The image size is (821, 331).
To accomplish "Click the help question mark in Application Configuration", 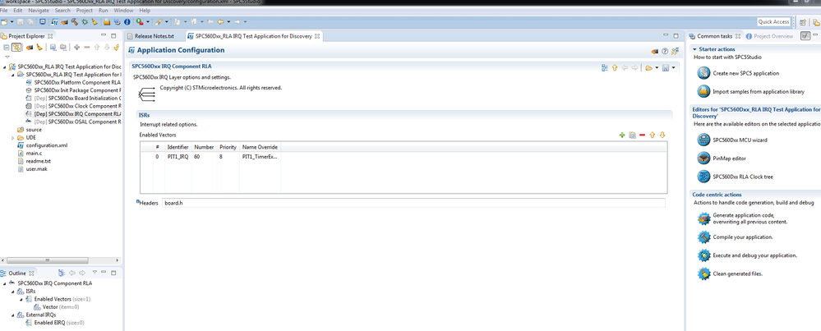I will pyautogui.click(x=665, y=51).
